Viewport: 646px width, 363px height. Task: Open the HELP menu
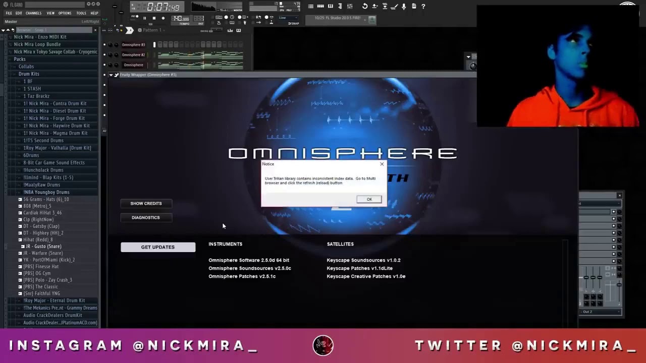pos(94,13)
